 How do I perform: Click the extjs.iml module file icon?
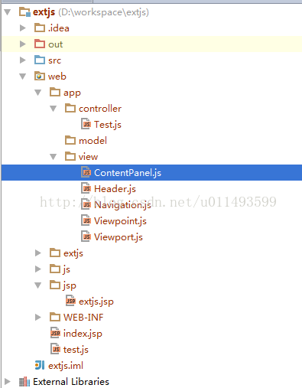(x=40, y=365)
